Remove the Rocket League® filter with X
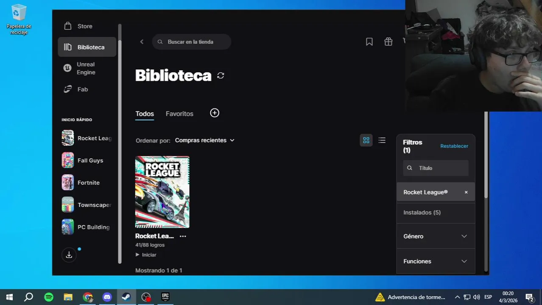This screenshot has height=305, width=542. [466, 192]
